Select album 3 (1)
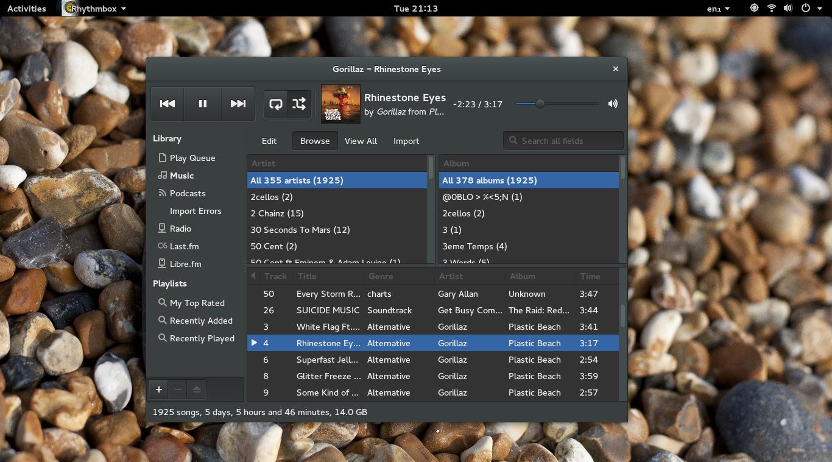The height and width of the screenshot is (462, 832). (x=529, y=230)
